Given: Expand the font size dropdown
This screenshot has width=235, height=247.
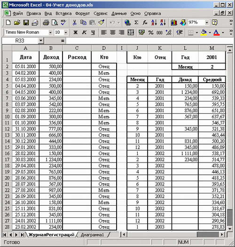Looking at the screenshot, I should (66, 32).
